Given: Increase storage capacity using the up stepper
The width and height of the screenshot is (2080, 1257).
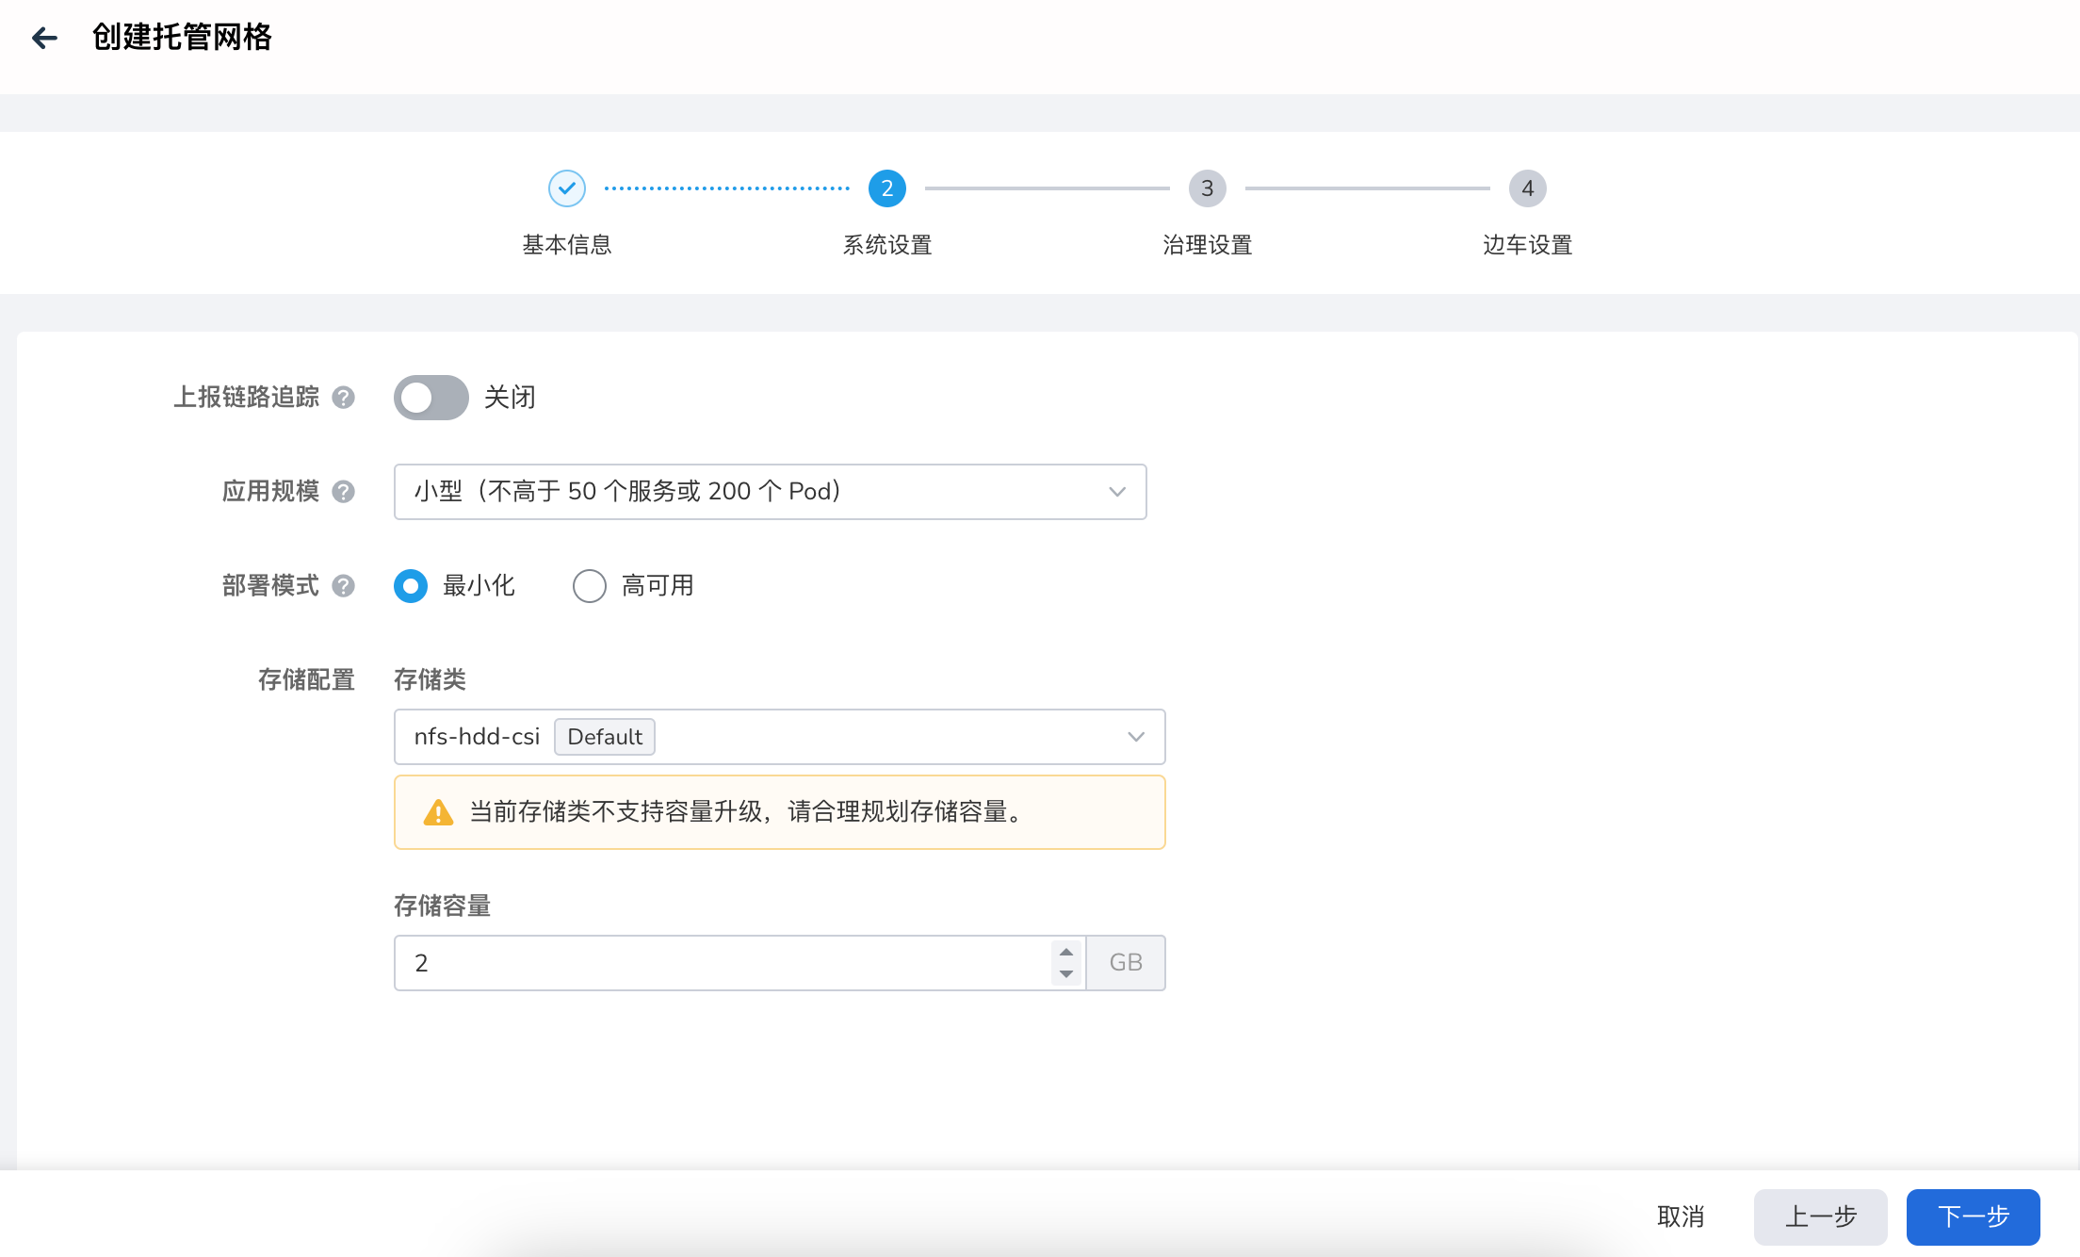Looking at the screenshot, I should (x=1065, y=952).
